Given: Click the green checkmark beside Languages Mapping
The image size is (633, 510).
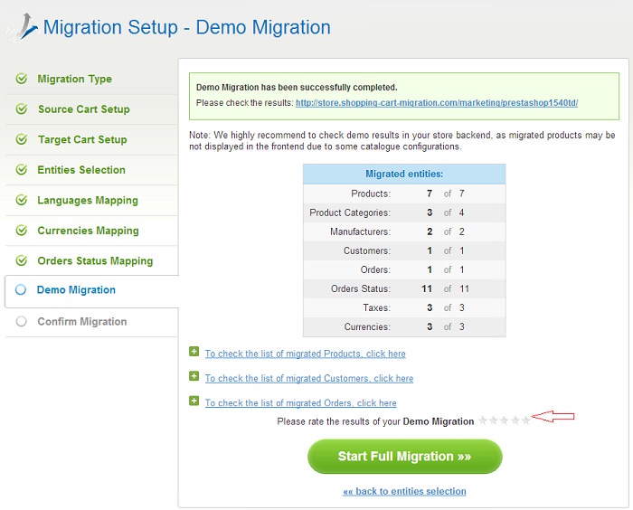Looking at the screenshot, I should coord(22,200).
